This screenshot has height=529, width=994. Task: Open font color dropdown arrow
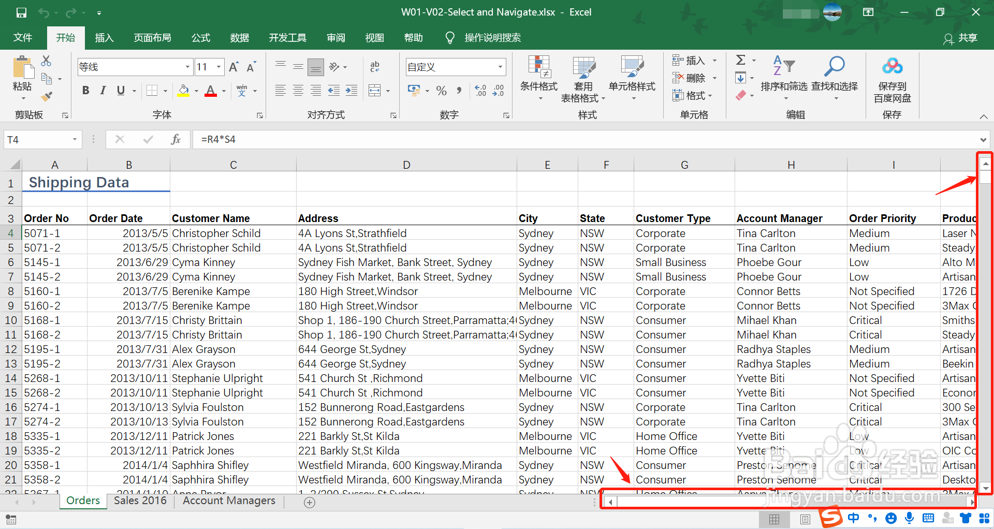pos(224,91)
